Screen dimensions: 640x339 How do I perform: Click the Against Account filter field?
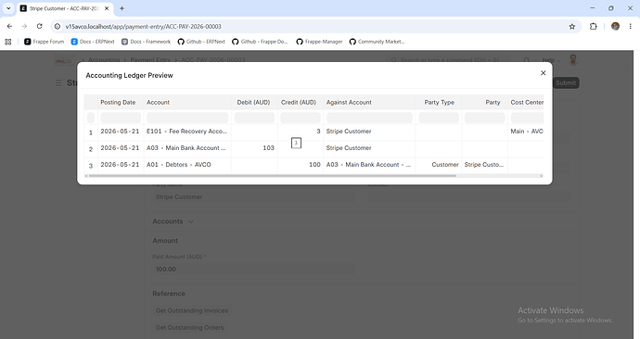click(x=369, y=118)
